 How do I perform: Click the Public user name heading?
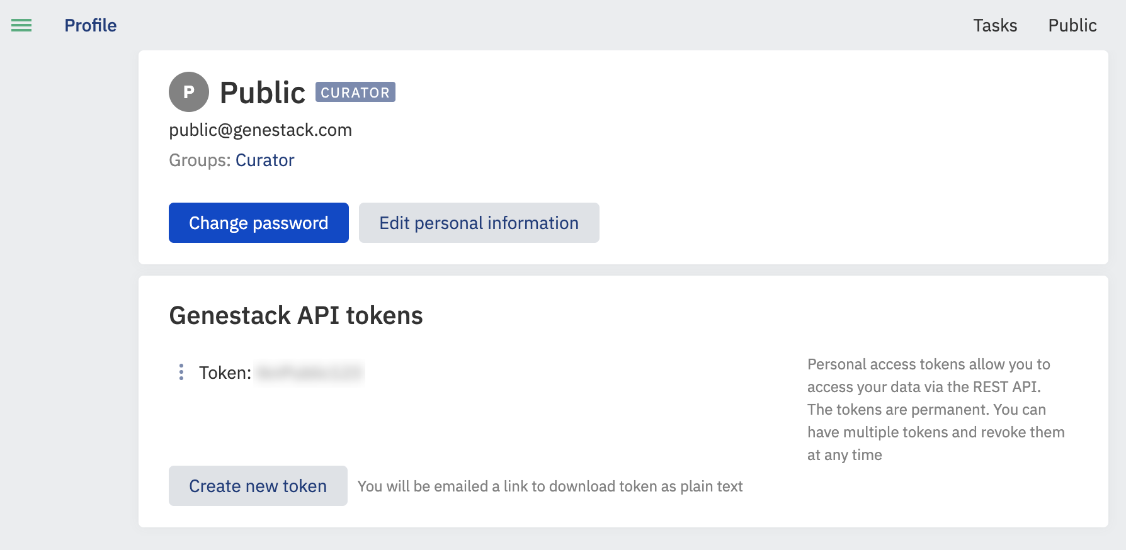point(263,93)
